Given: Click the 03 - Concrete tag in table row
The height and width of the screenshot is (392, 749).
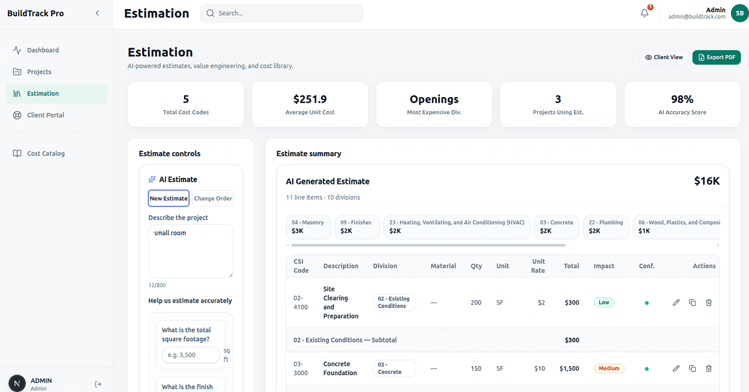Looking at the screenshot, I should pos(394,368).
